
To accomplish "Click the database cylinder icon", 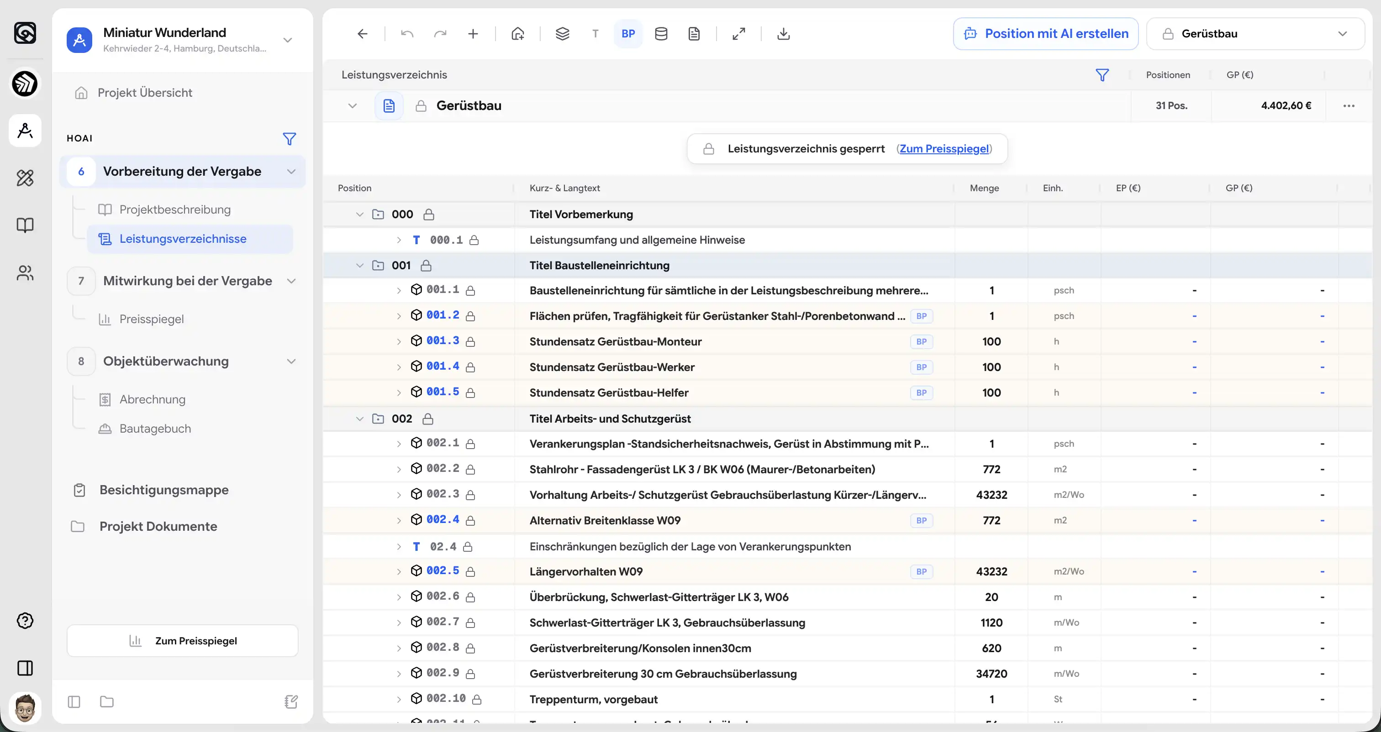I will (661, 34).
